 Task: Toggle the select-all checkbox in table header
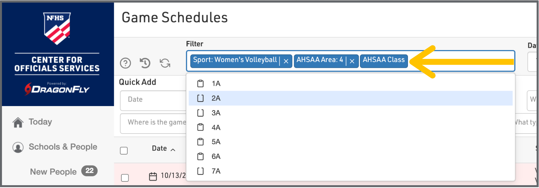pos(124,151)
